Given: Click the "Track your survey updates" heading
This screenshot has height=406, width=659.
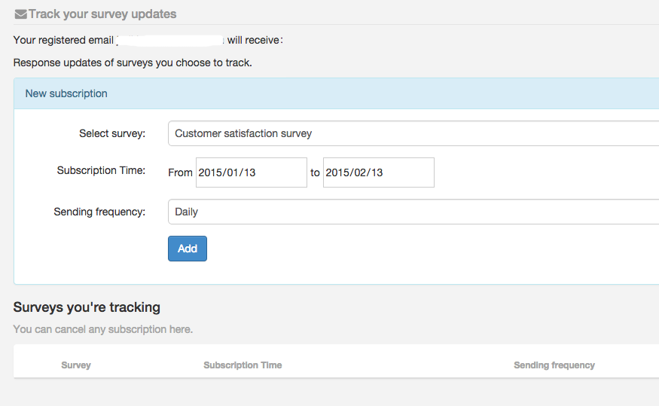Looking at the screenshot, I should click(102, 14).
